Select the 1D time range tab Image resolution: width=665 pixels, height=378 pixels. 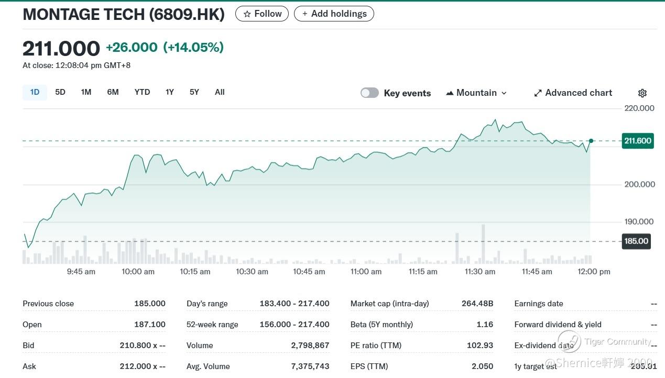35,92
